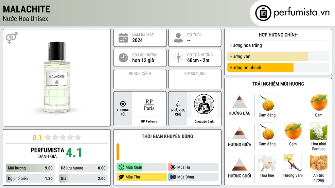Screen dimensions: 335x188
Task: Click the HƯƠNG GIỮA label
Action: pyautogui.click(x=239, y=145)
